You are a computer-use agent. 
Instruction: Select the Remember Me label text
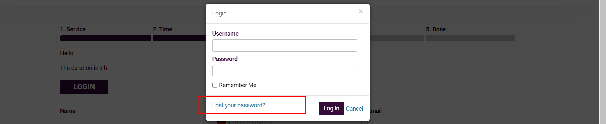point(238,85)
